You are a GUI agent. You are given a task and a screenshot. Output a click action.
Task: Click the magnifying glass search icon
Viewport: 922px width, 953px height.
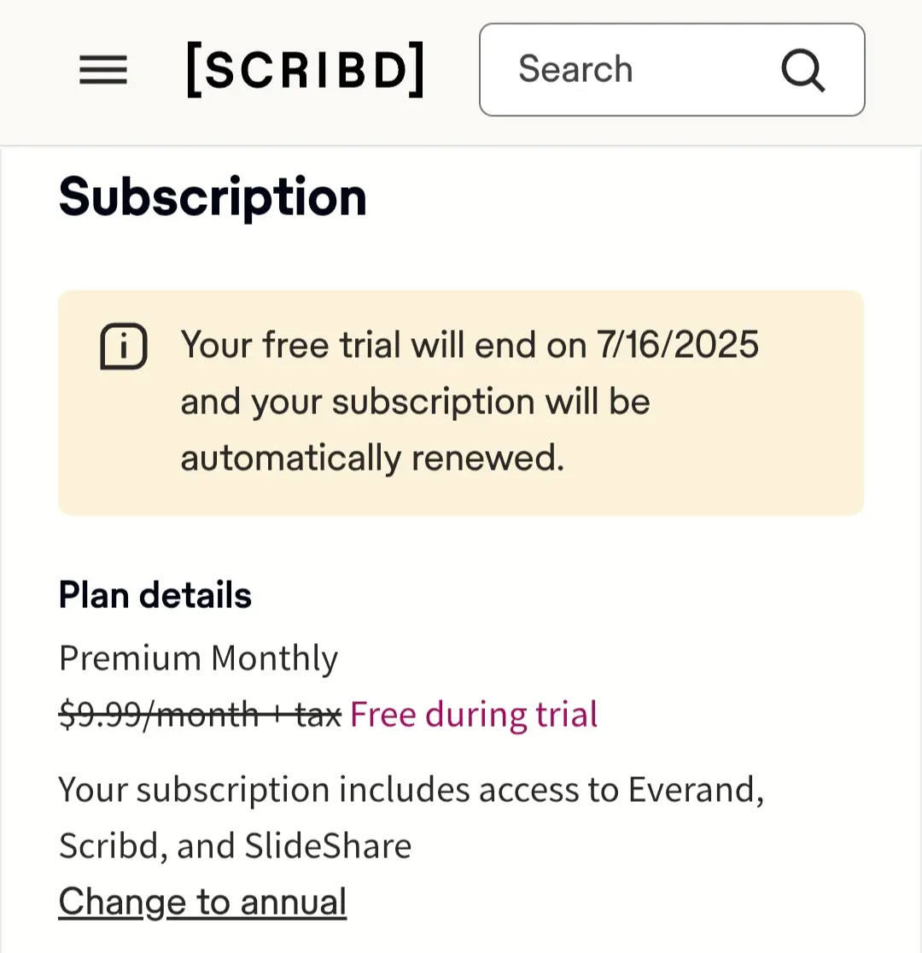point(802,70)
